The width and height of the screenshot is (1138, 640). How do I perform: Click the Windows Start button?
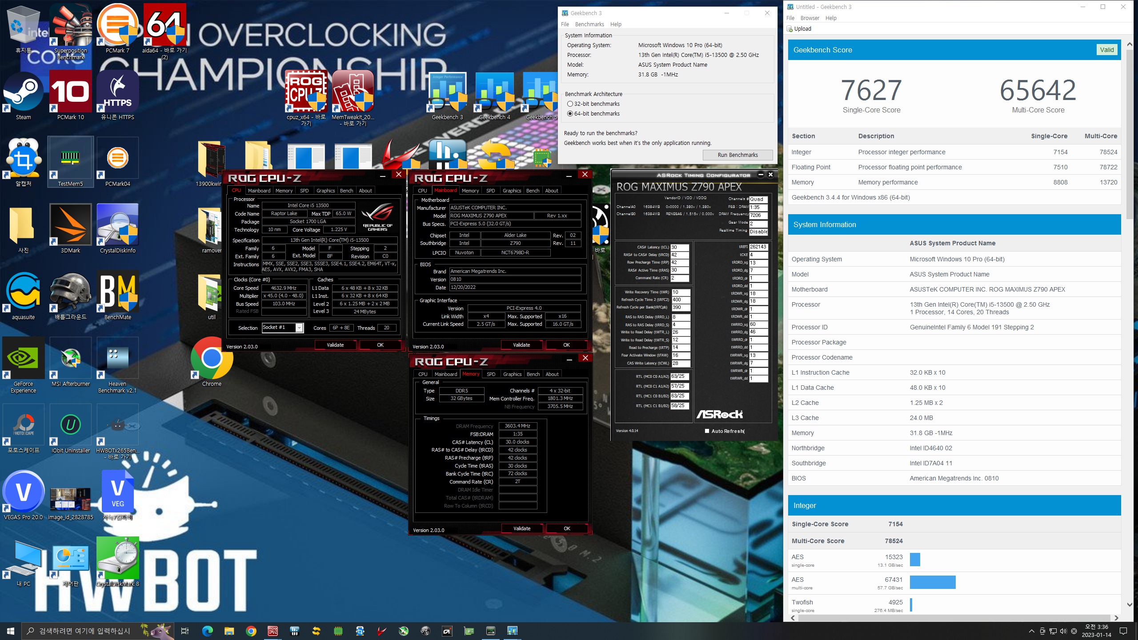11,631
